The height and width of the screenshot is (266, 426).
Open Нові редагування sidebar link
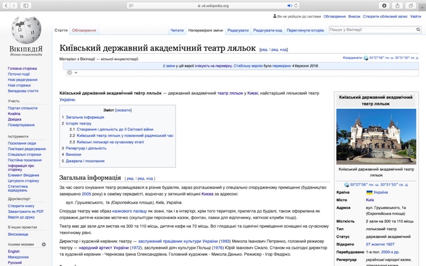click(x=22, y=80)
